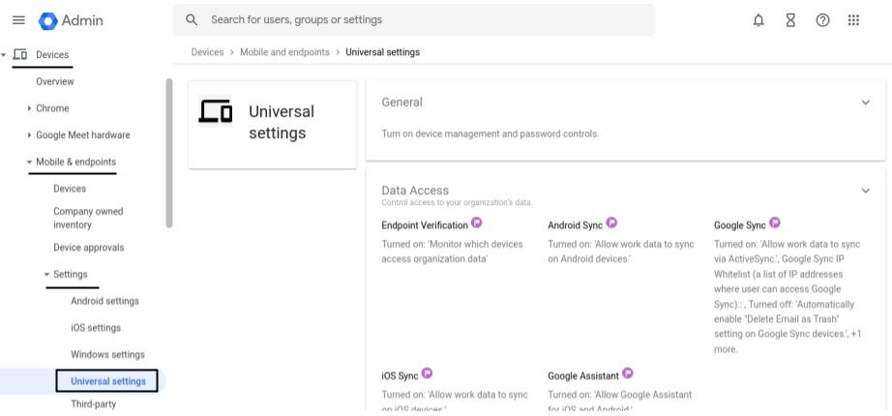This screenshot has height=416, width=892.
Task: Open the main hamburger menu
Action: [18, 20]
